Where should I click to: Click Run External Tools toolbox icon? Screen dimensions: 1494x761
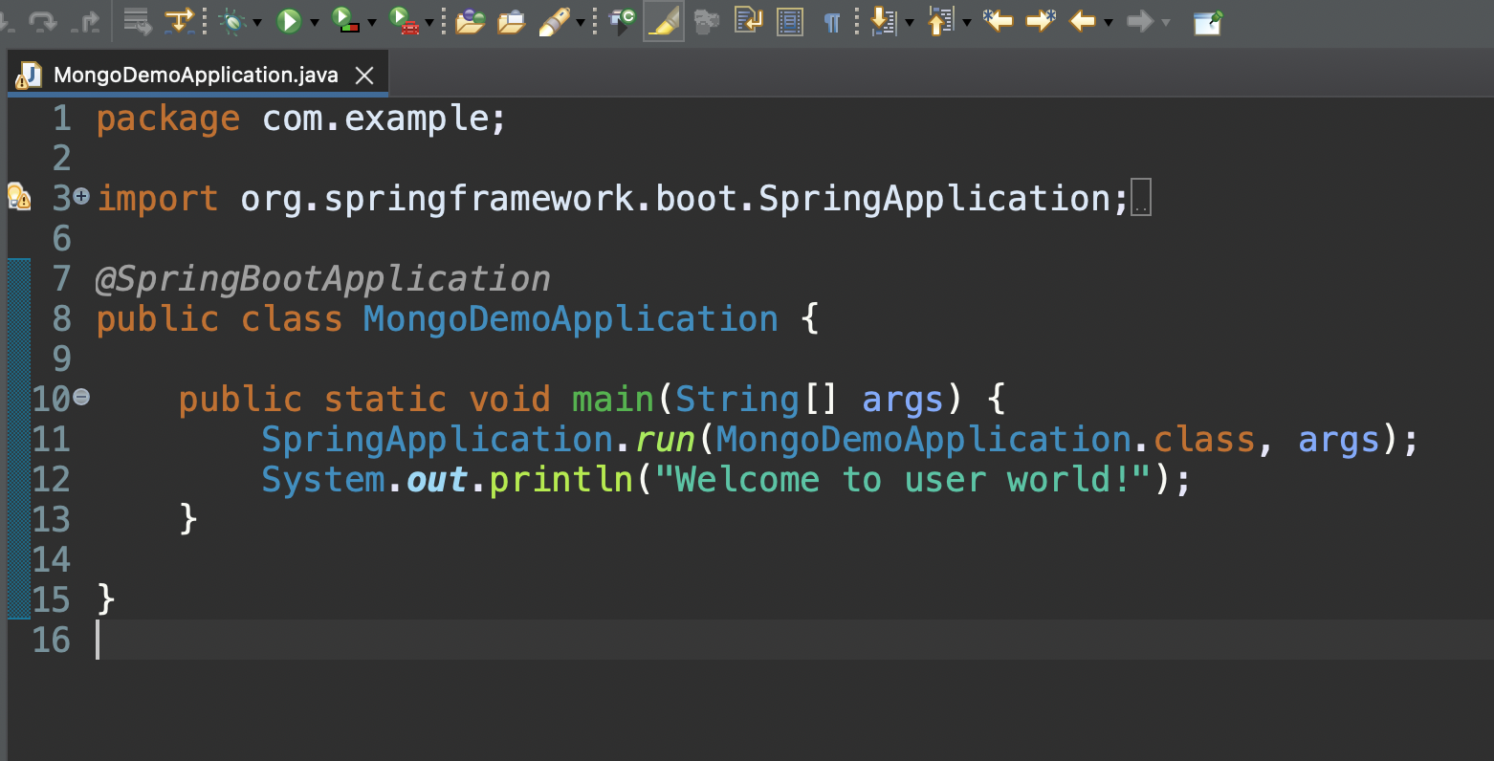tap(406, 21)
